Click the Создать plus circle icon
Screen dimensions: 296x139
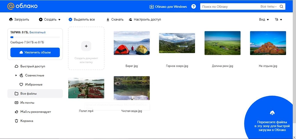pos(41,20)
